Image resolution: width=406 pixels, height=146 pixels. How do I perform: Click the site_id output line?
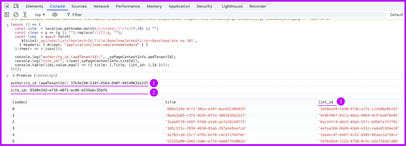59,90
